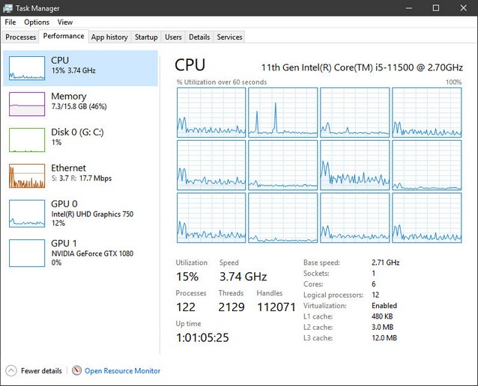The height and width of the screenshot is (386, 478).
Task: Go to the Startup tab
Action: click(146, 37)
